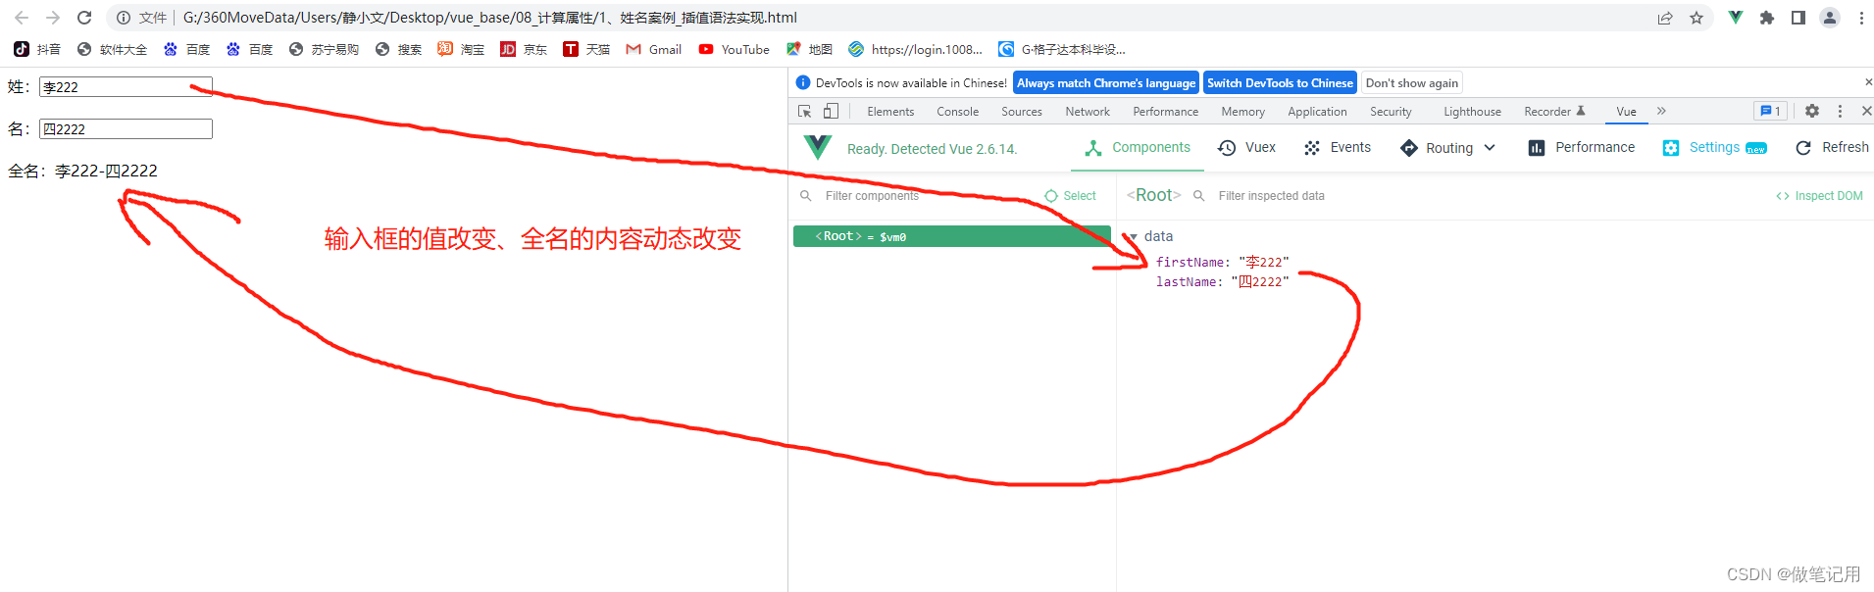Open the 苏宁易购 bookmark
Image resolution: width=1874 pixels, height=592 pixels.
pos(324,49)
